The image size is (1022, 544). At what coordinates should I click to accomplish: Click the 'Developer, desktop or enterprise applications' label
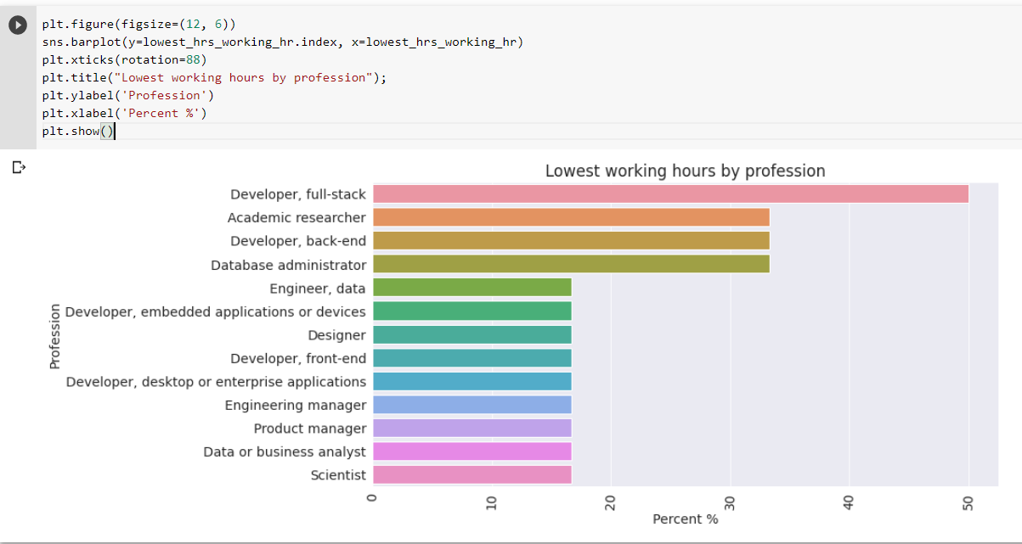tap(217, 381)
